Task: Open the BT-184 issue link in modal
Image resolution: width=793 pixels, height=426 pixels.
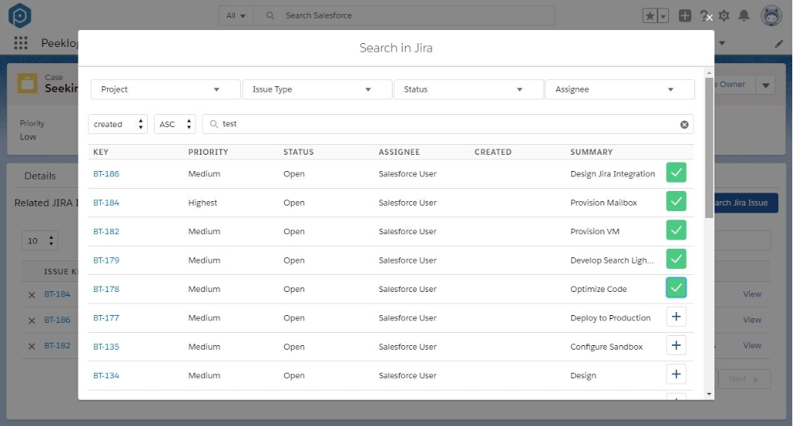Action: pos(106,203)
